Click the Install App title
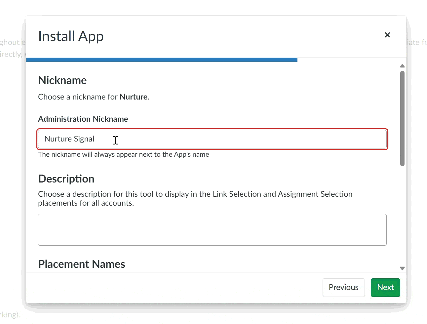This screenshot has width=427, height=324. pos(71,36)
